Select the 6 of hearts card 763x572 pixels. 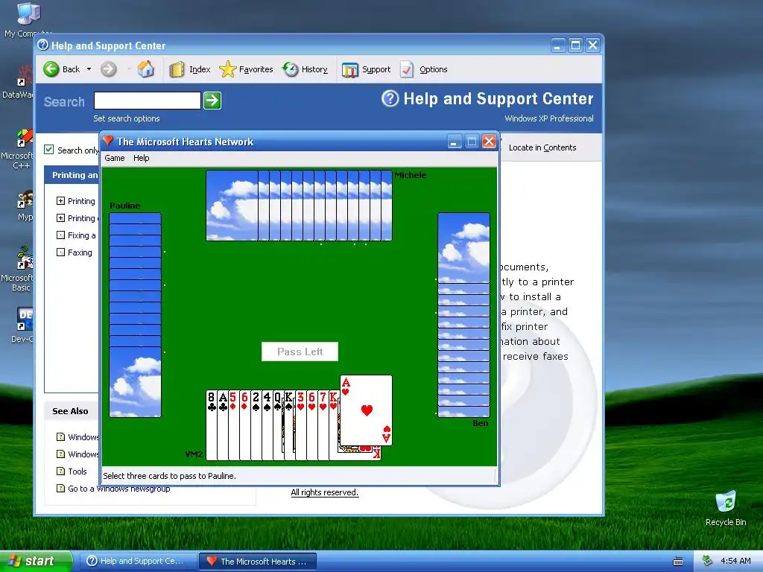312,425
